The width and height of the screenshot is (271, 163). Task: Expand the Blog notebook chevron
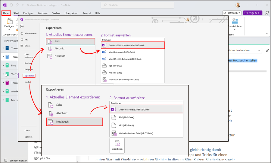click(3, 66)
